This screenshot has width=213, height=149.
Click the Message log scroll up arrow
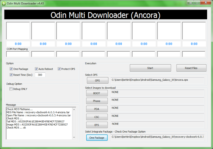[74, 109]
